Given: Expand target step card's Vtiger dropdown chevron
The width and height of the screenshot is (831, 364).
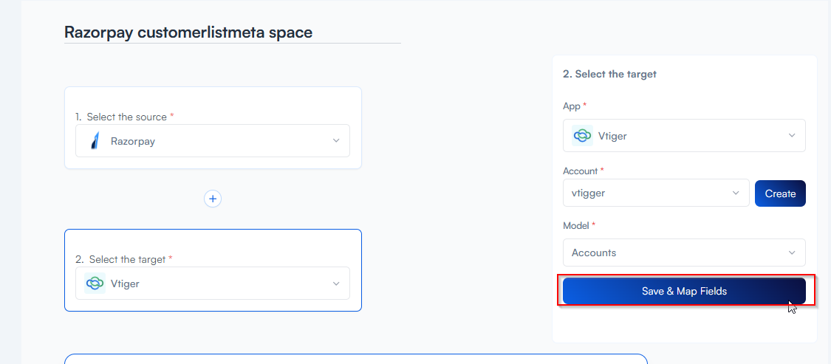Looking at the screenshot, I should click(x=336, y=284).
